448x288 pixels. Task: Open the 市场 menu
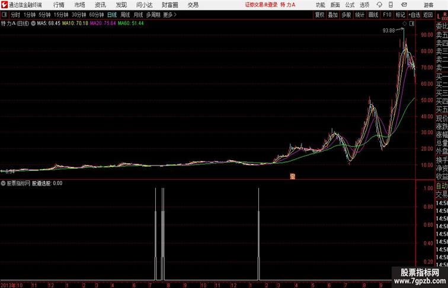(x=80, y=5)
